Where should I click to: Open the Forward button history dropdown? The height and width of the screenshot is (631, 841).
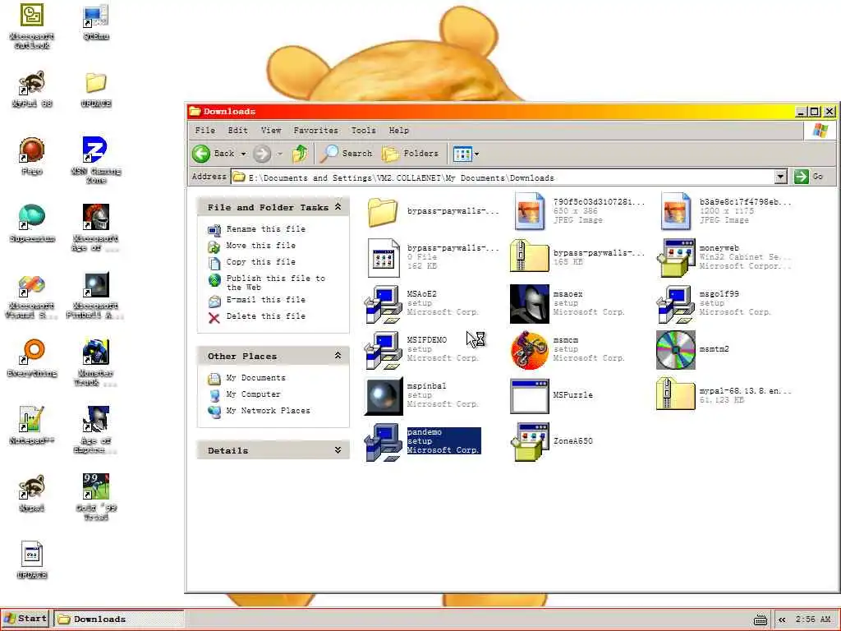click(x=280, y=154)
